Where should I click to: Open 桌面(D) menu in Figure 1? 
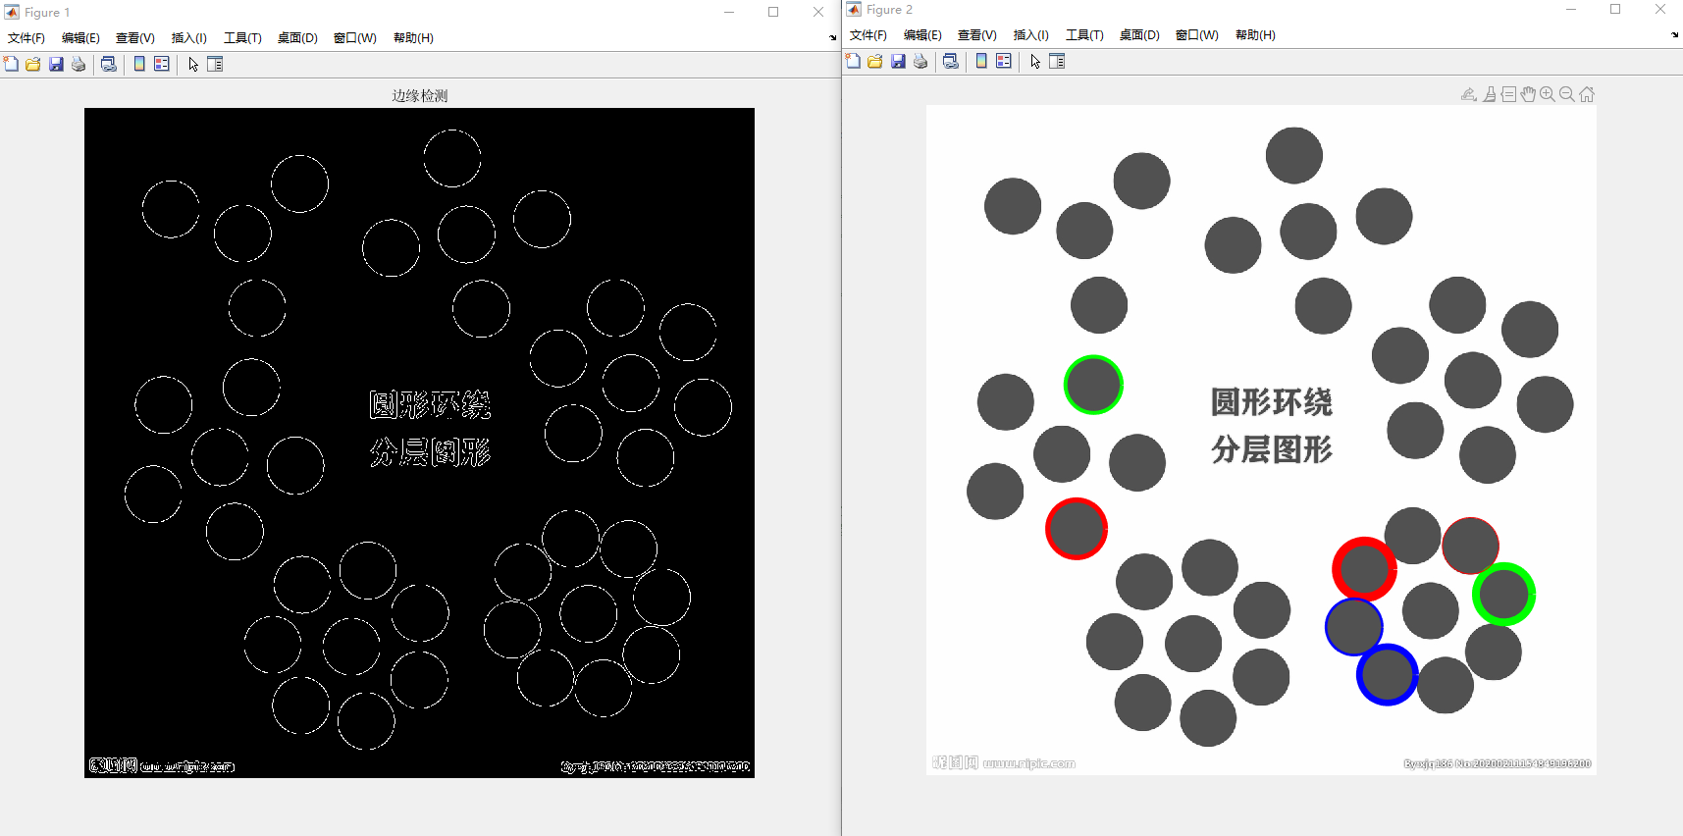click(x=297, y=38)
